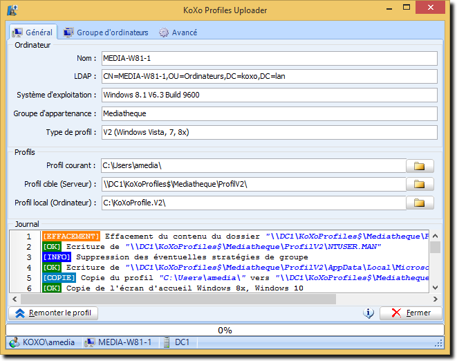Click the KoXo application icon in title bar
The image size is (457, 361).
(x=12, y=10)
